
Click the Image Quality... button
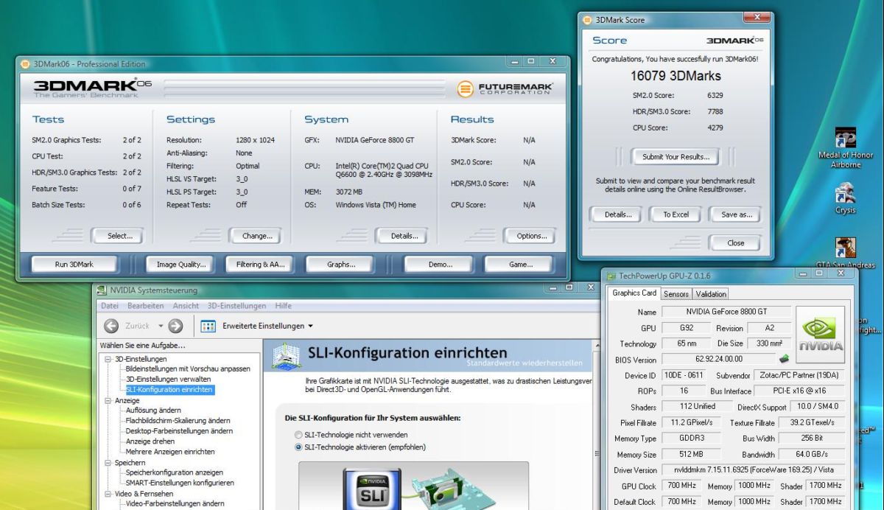tap(181, 264)
